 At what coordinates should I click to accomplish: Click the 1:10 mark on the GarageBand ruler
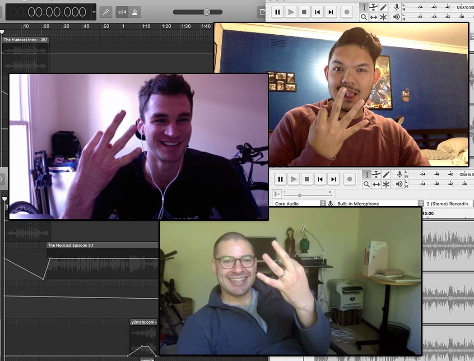(x=146, y=26)
